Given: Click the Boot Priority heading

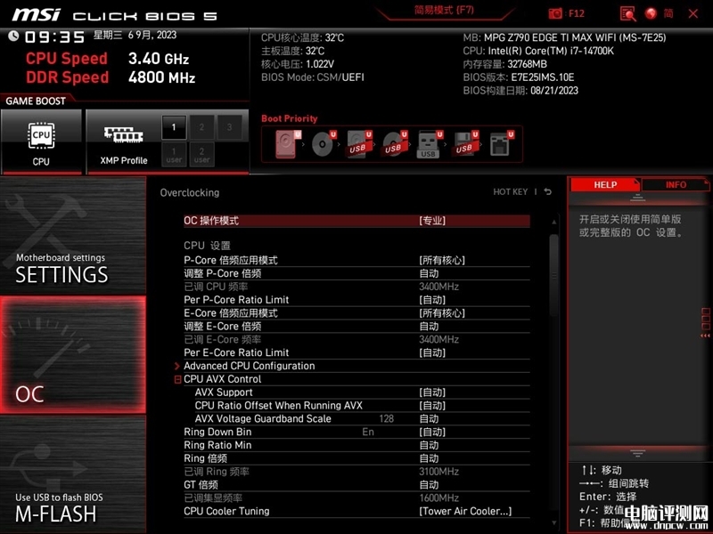Looking at the screenshot, I should click(x=289, y=118).
